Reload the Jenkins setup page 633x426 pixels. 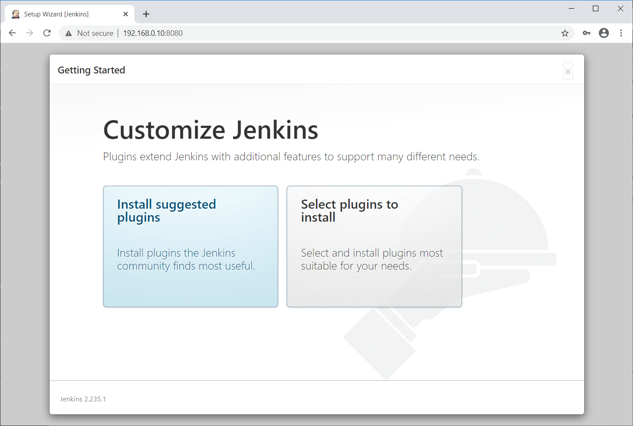(x=47, y=33)
